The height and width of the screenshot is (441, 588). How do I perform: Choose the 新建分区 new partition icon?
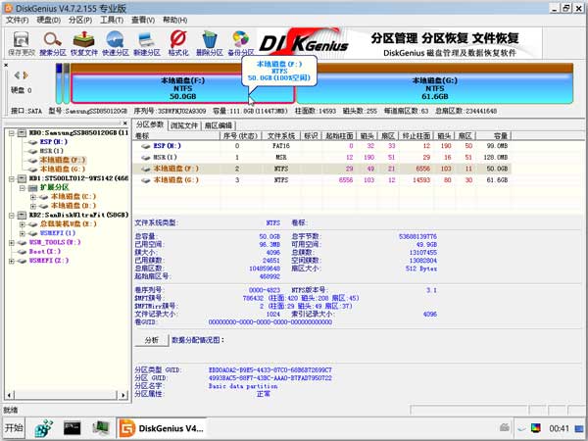pos(147,43)
